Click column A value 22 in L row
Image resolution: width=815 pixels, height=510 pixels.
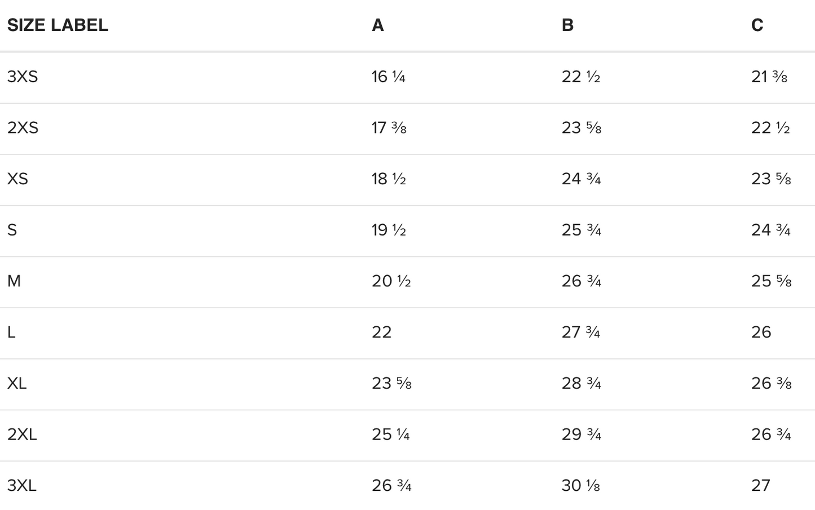click(382, 332)
